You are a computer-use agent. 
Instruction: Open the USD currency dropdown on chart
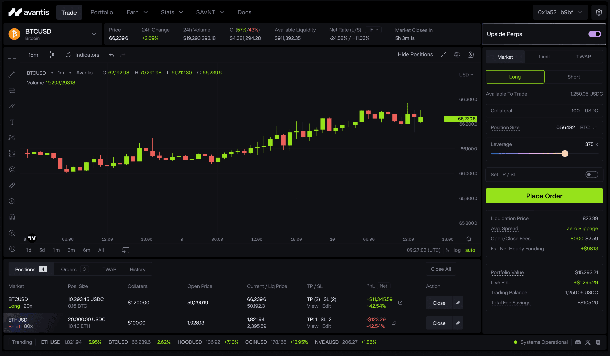[466, 75]
